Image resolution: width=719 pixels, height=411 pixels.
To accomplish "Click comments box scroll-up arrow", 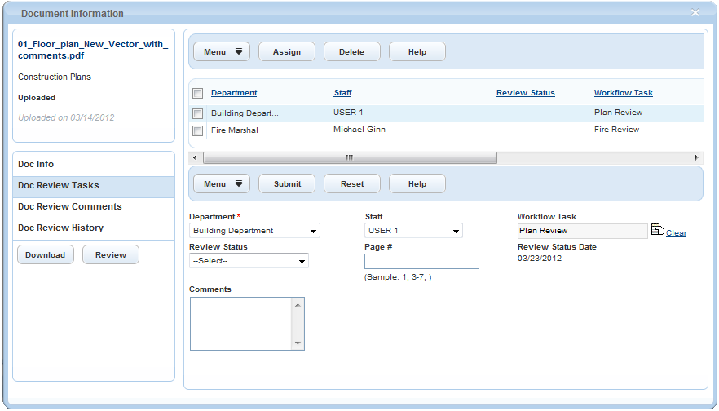I will [298, 304].
